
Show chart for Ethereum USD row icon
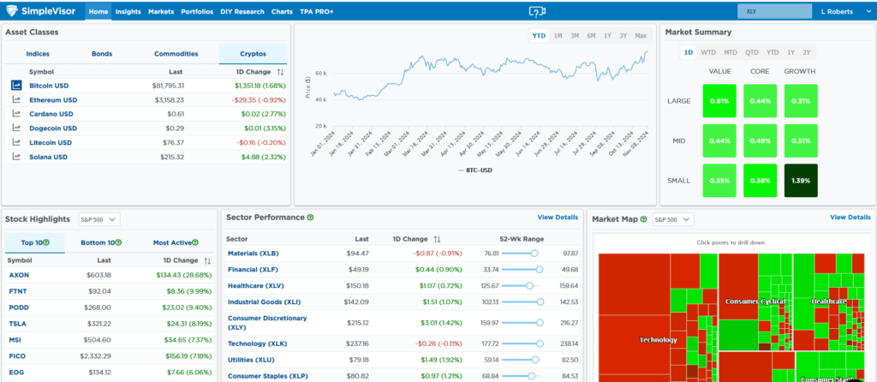15,99
